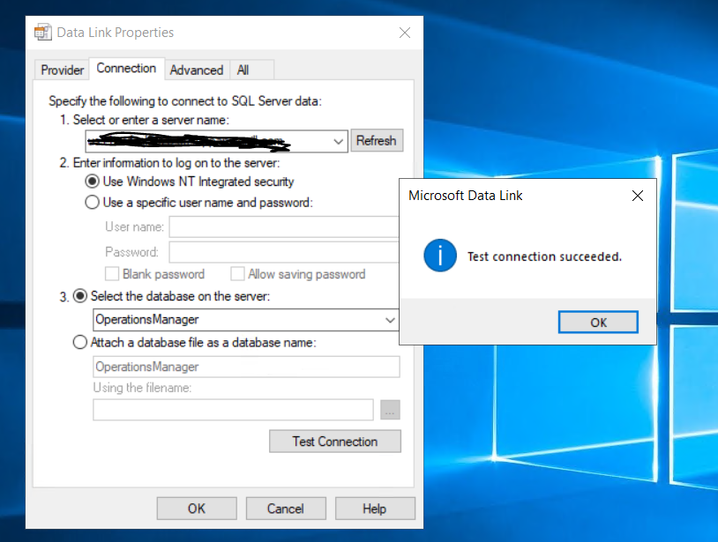Click the User name input field
Viewport: 718px width, 542px height.
tap(284, 226)
